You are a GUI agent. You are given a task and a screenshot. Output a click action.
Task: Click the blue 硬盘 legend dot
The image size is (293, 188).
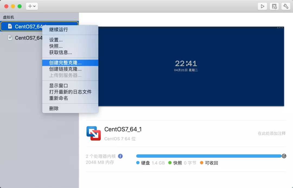coord(138,163)
